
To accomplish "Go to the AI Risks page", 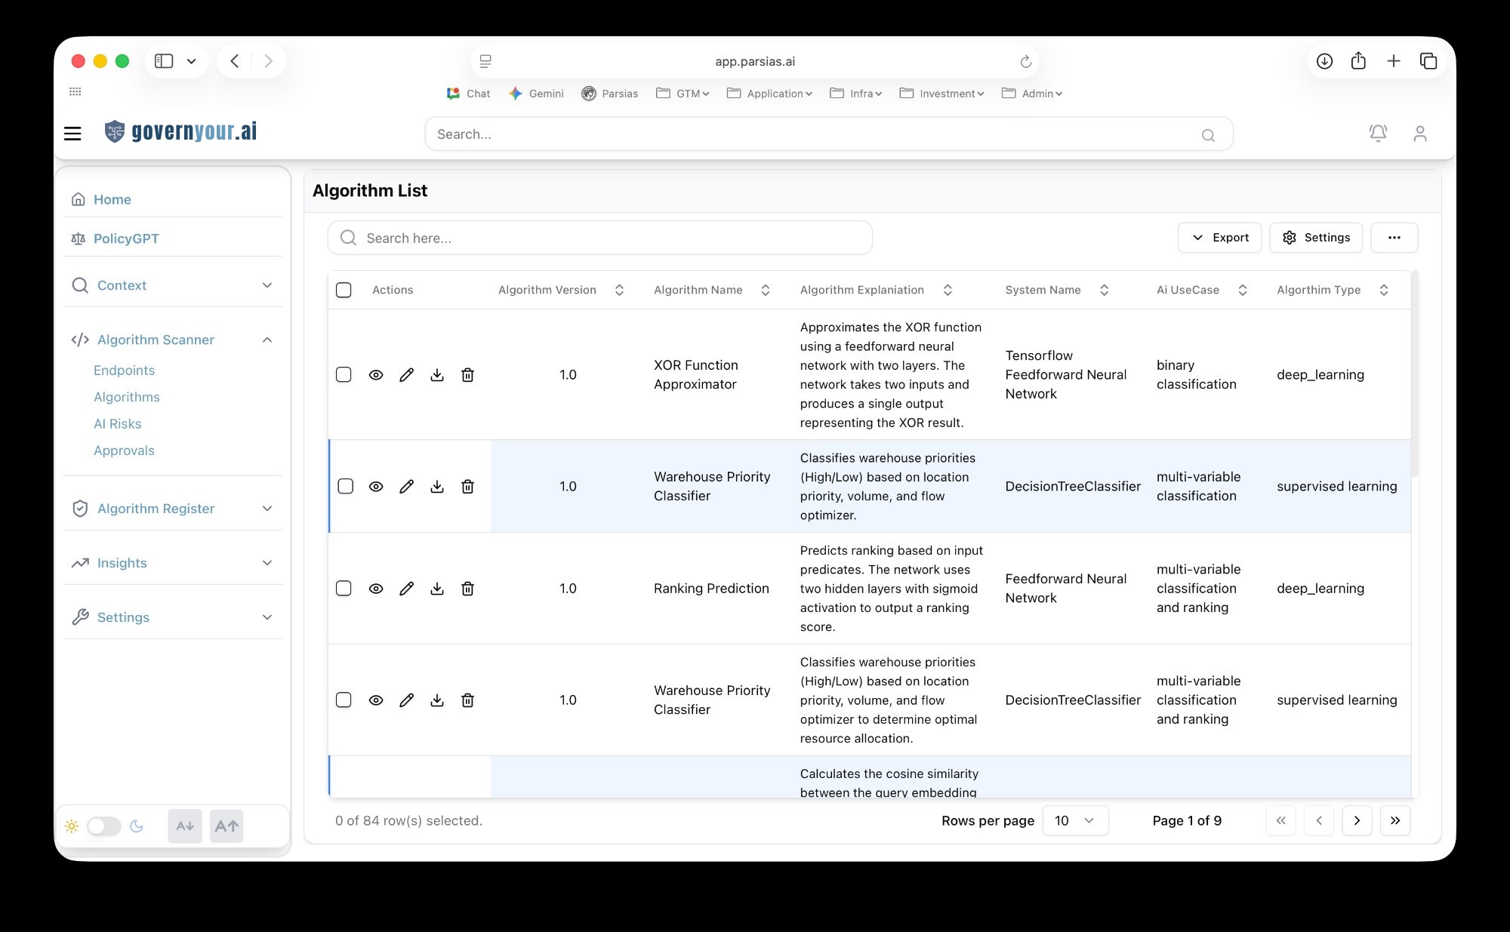I will point(118,423).
